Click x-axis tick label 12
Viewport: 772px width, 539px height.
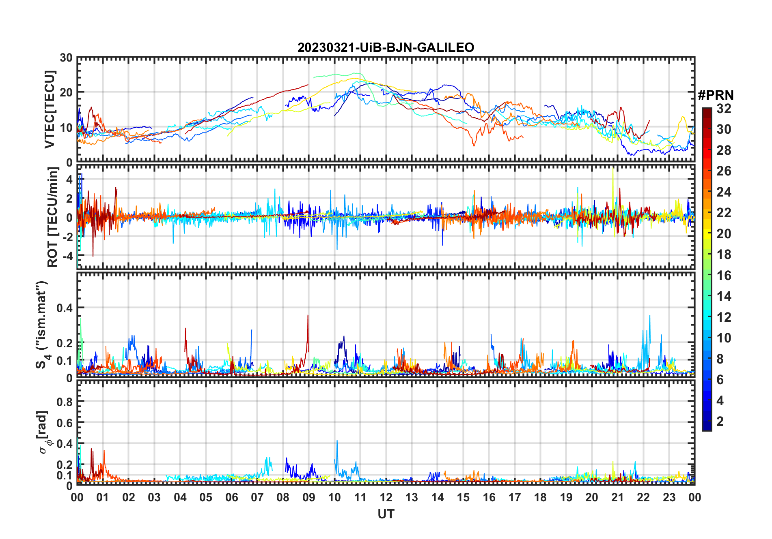click(386, 497)
